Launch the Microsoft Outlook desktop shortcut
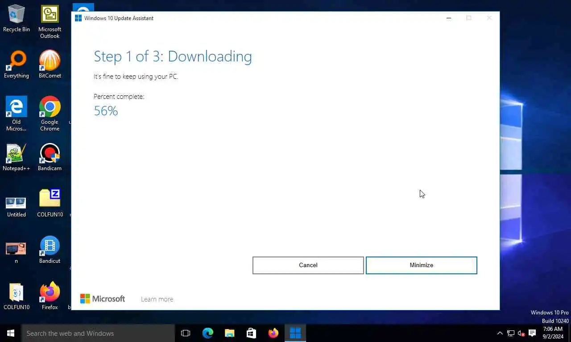The width and height of the screenshot is (571, 342). coord(50,21)
